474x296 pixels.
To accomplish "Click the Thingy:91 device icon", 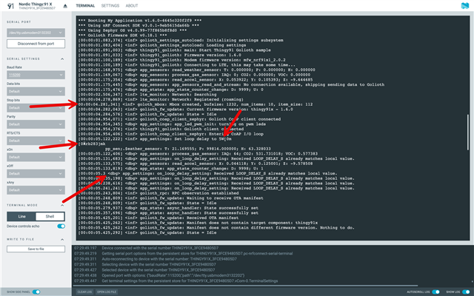I will coord(10,6).
